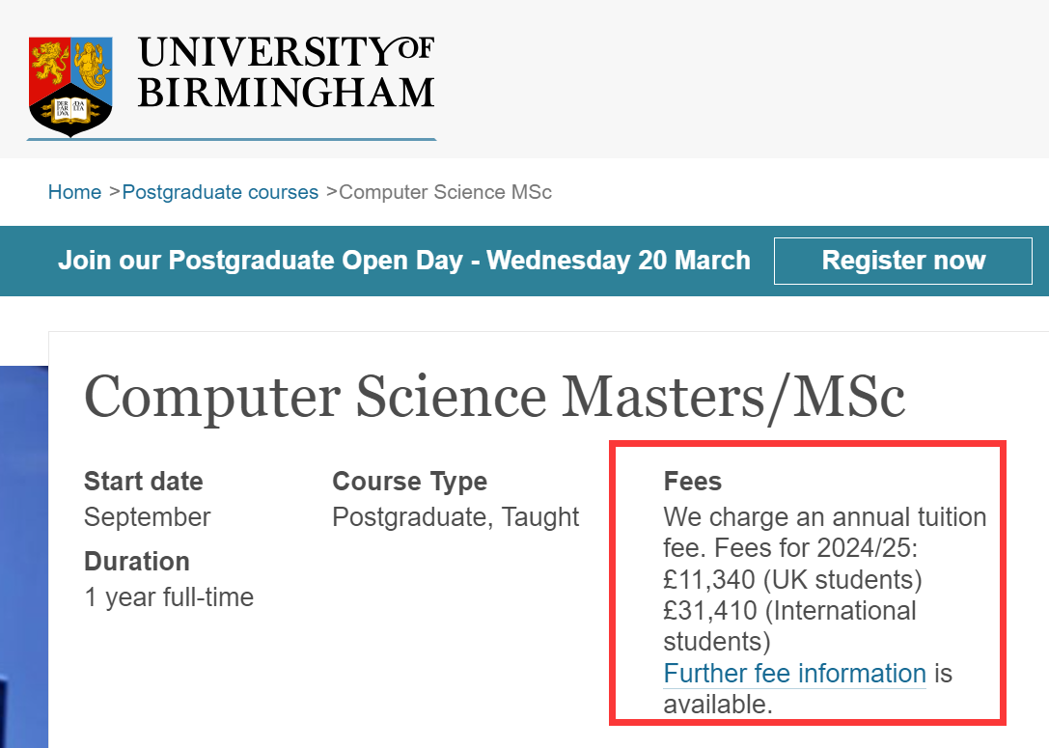Click the 1 year full-time text
Image resolution: width=1049 pixels, height=748 pixels.
(x=169, y=596)
